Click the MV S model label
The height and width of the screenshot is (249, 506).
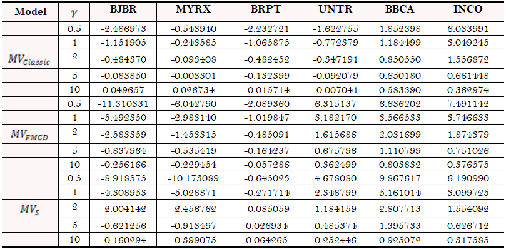point(29,208)
